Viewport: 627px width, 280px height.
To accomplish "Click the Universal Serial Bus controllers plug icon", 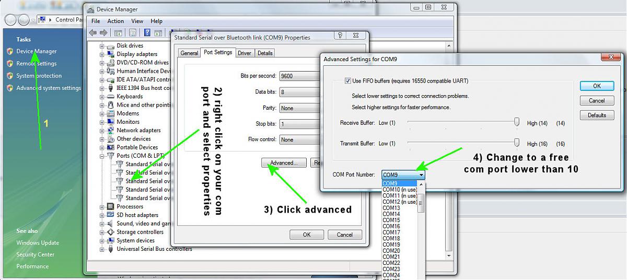I will [111, 249].
